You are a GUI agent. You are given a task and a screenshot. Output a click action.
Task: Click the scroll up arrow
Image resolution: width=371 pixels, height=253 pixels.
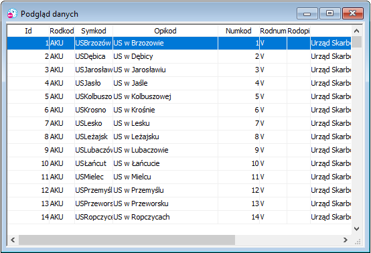click(x=356, y=31)
